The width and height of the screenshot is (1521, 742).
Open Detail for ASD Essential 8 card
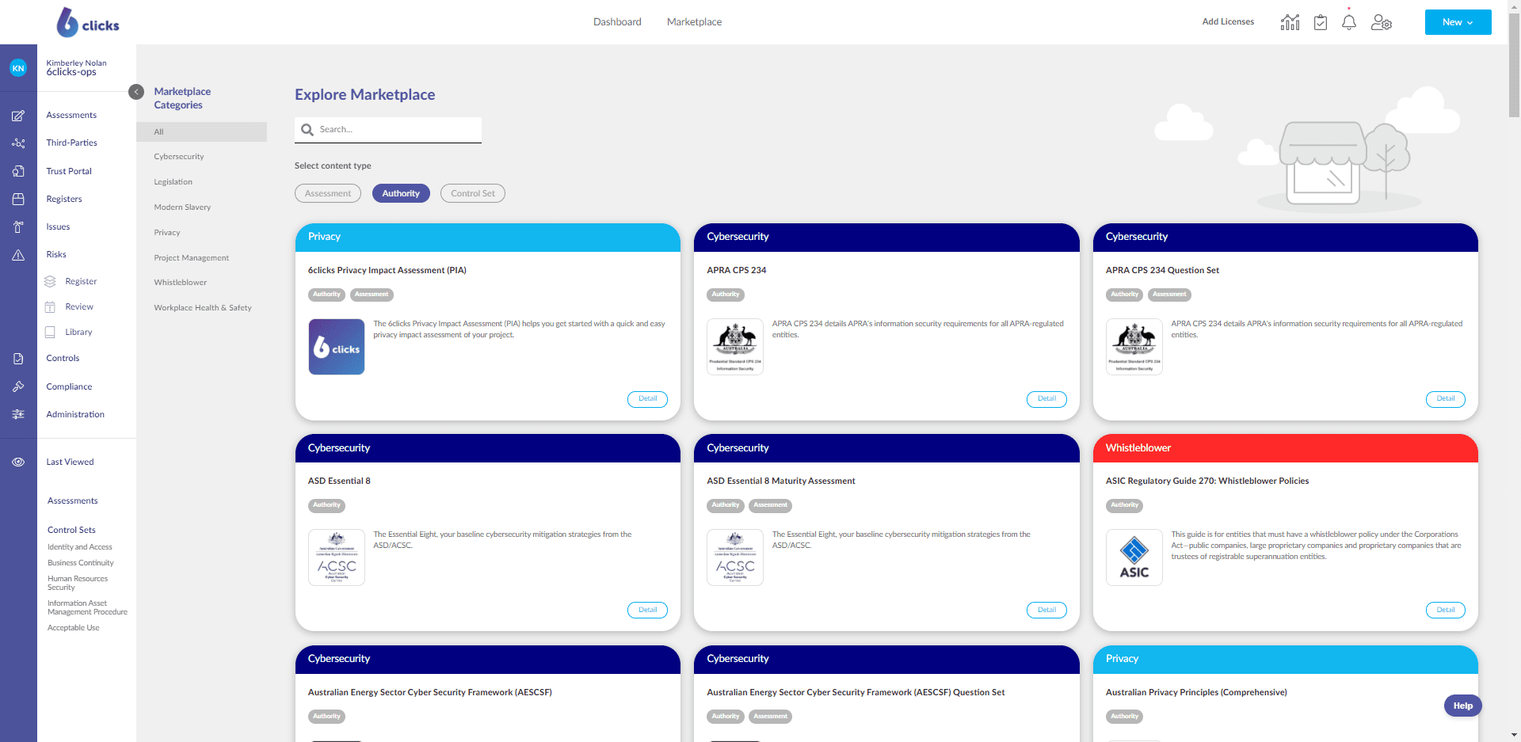(648, 610)
